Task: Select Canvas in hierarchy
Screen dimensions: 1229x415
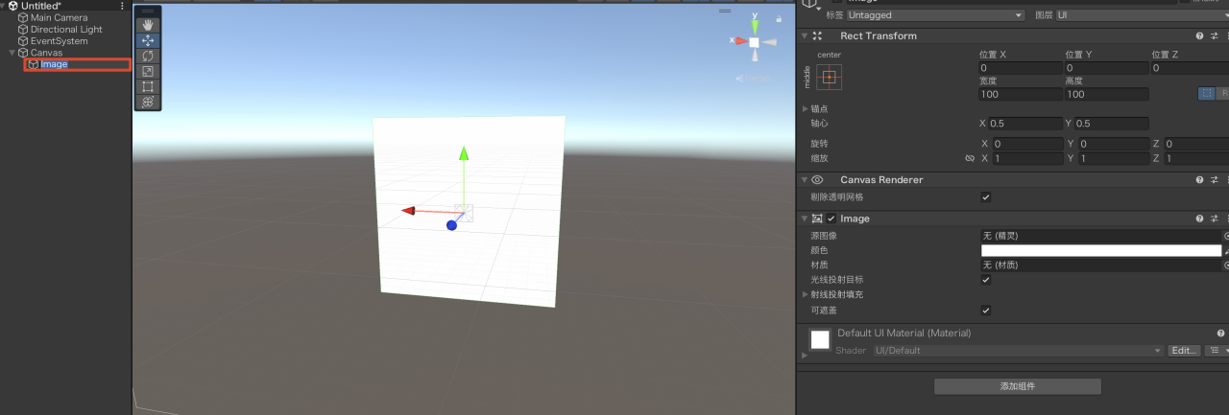Action: (x=46, y=53)
